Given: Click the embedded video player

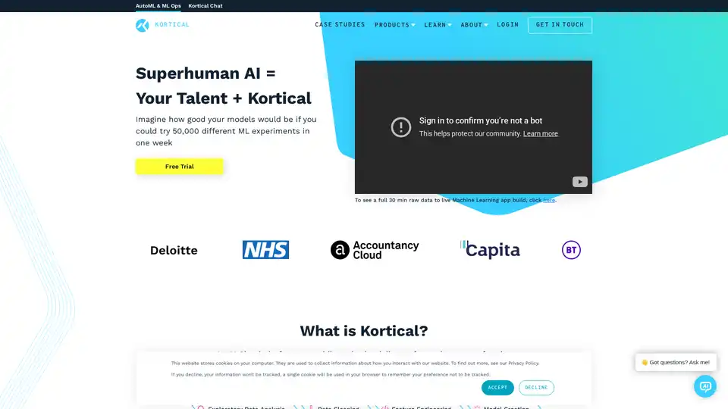Looking at the screenshot, I should [x=473, y=127].
